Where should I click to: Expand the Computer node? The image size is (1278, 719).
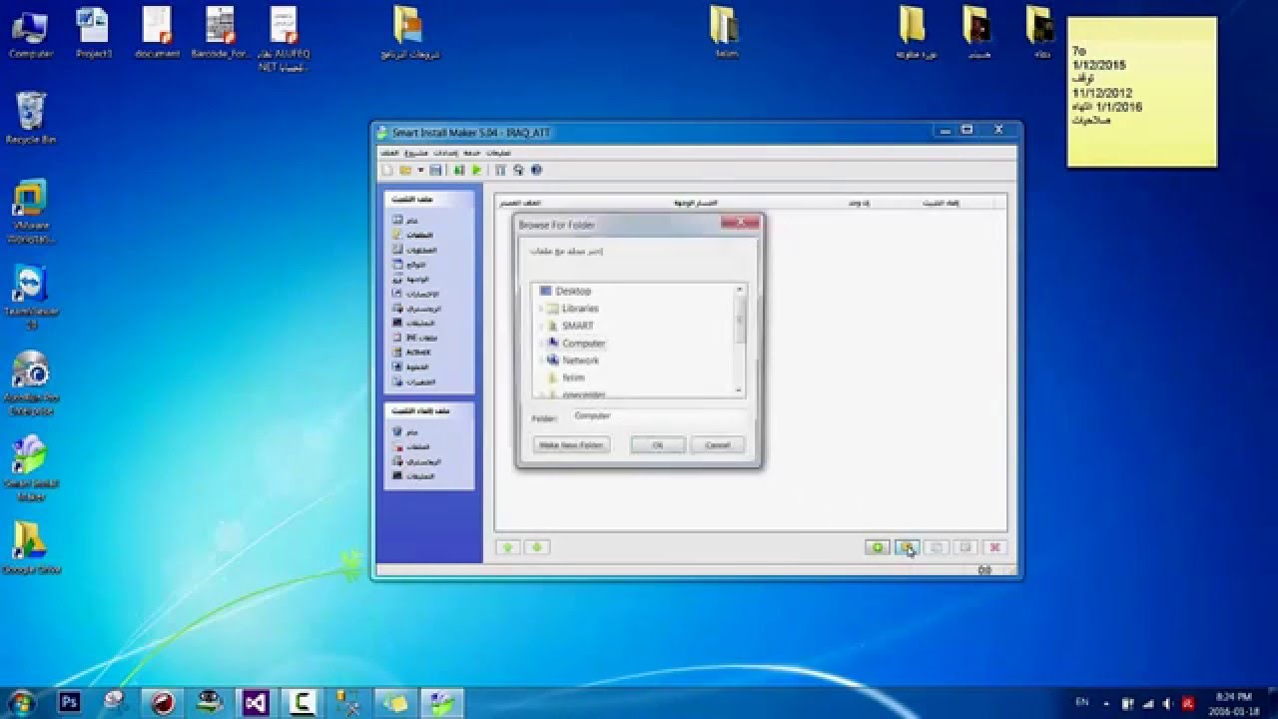tap(540, 344)
